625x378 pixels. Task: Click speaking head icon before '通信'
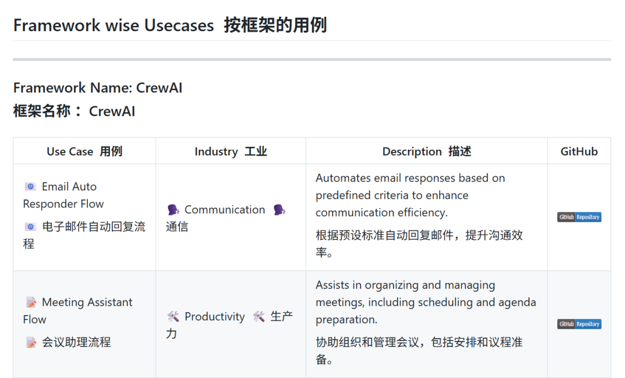pyautogui.click(x=280, y=209)
